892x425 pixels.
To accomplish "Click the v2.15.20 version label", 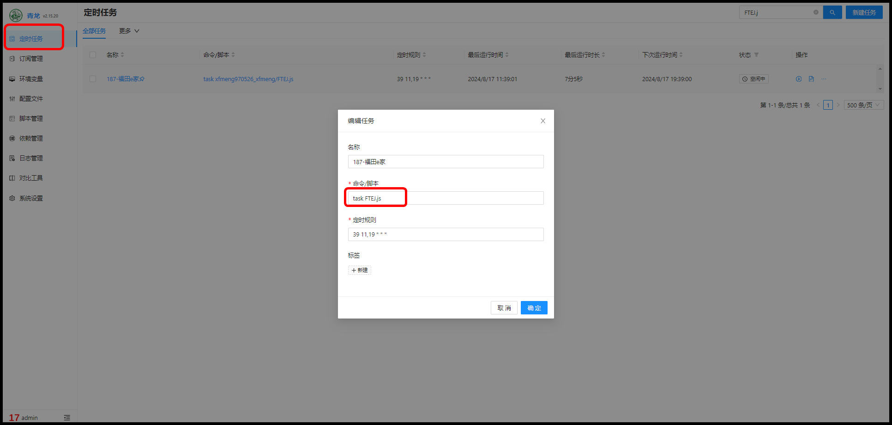I will (50, 16).
